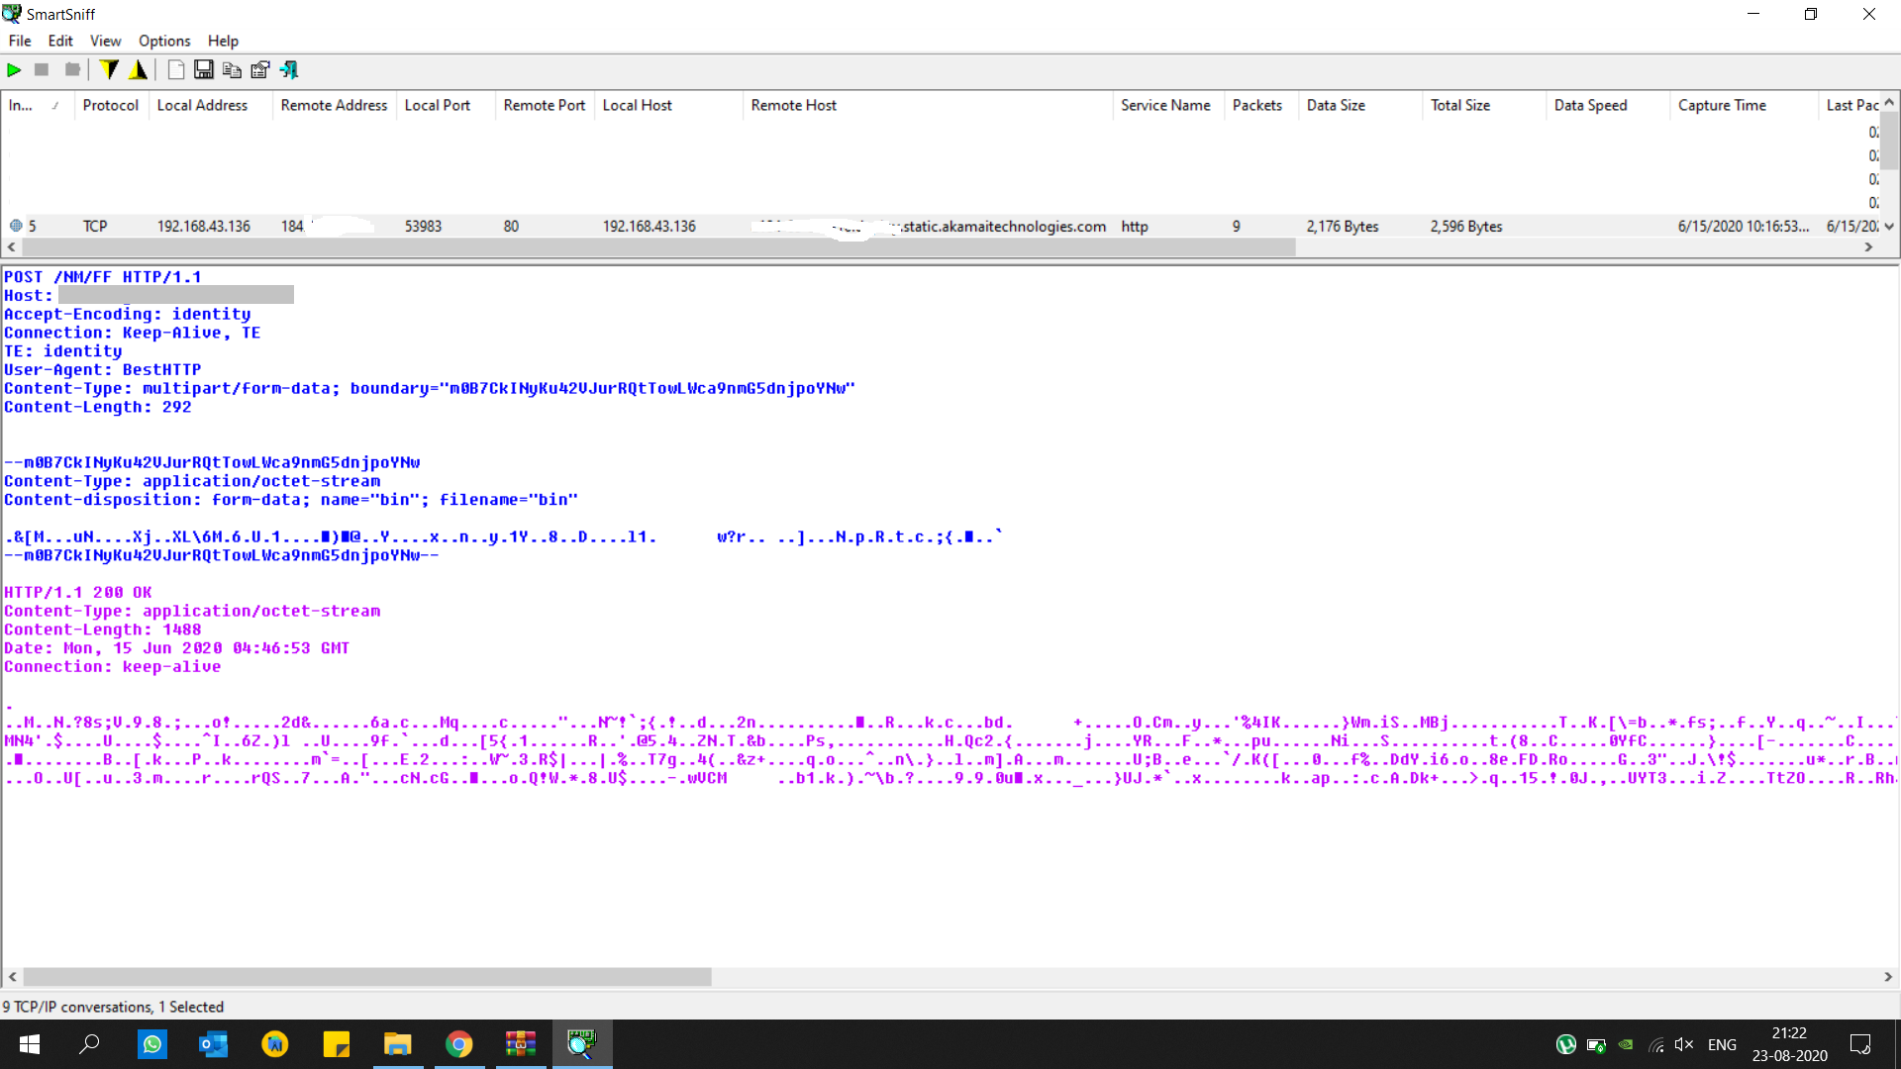Sort by Protocol column header

(x=110, y=105)
